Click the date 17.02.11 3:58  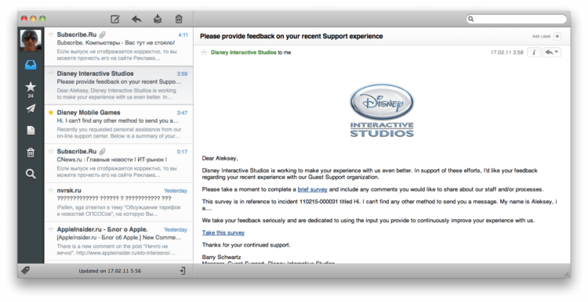(506, 52)
